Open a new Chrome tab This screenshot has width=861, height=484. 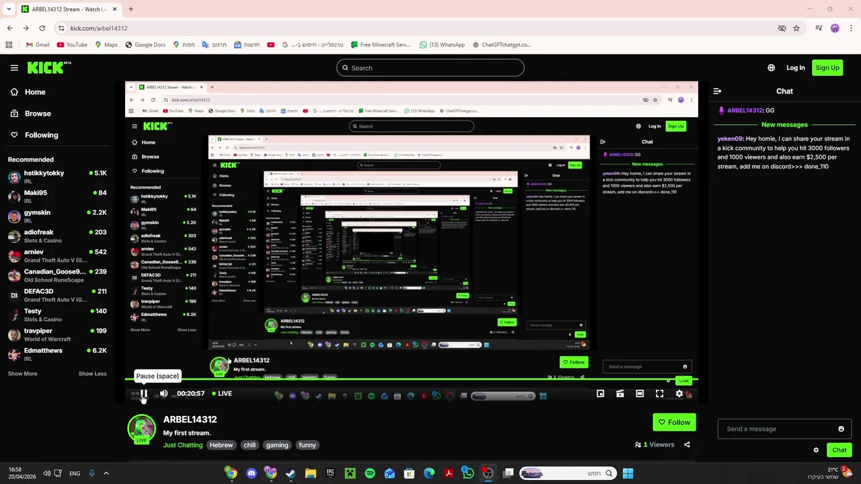click(130, 9)
